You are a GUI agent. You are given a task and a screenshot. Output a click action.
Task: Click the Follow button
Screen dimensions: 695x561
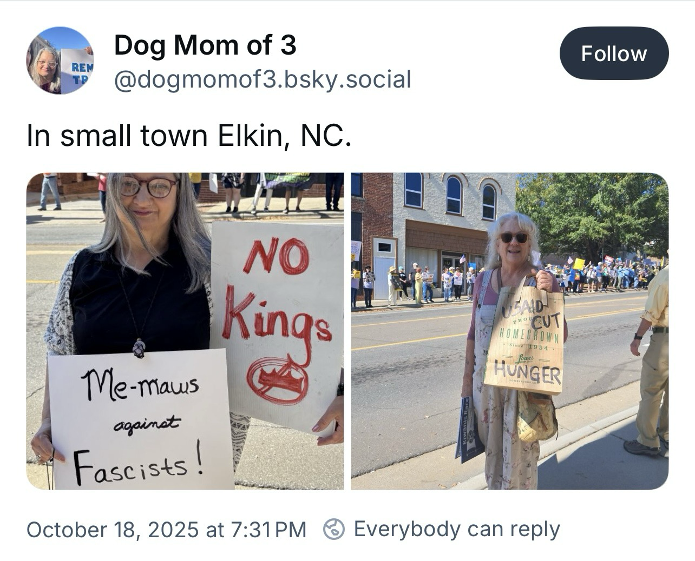tap(614, 53)
